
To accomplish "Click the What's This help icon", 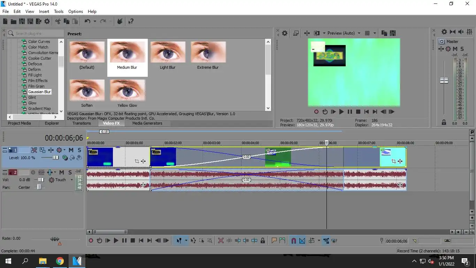I will tap(131, 22).
